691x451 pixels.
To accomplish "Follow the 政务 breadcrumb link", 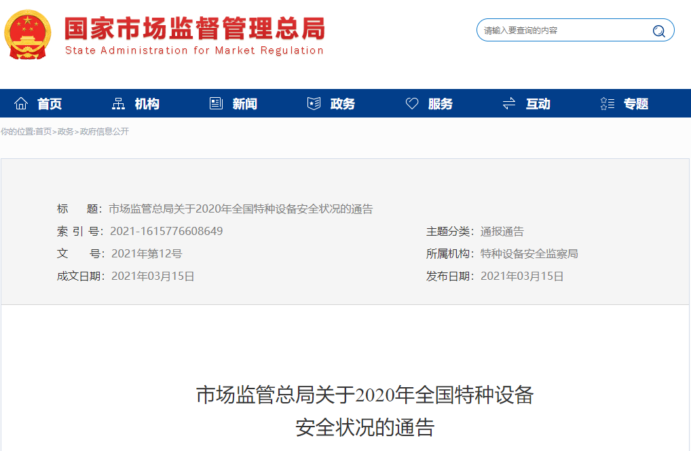I will 66,131.
